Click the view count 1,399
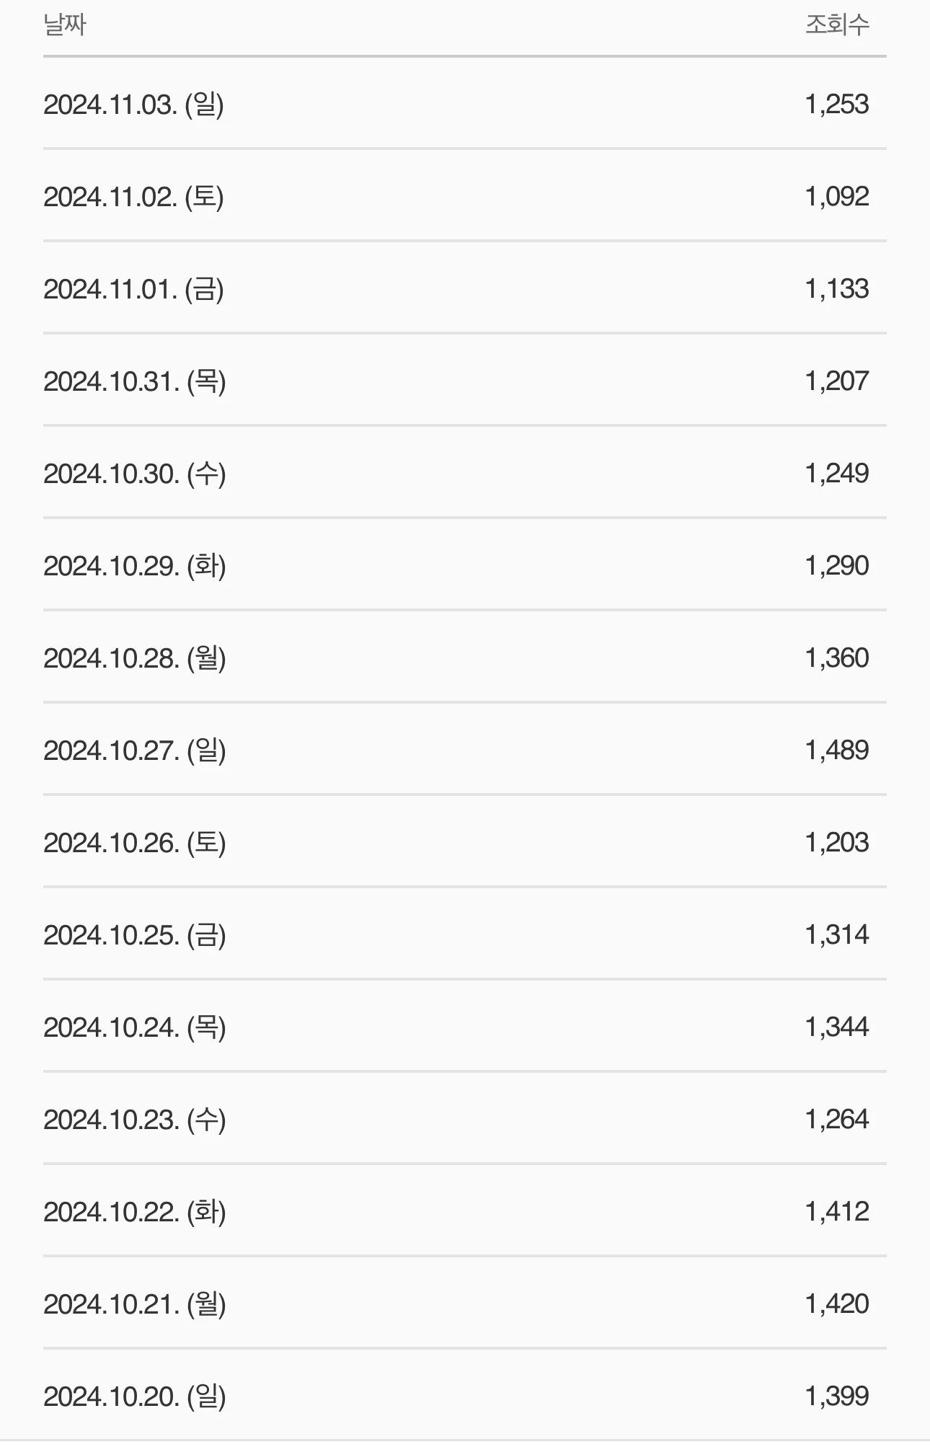Image resolution: width=930 pixels, height=1447 pixels. (837, 1397)
